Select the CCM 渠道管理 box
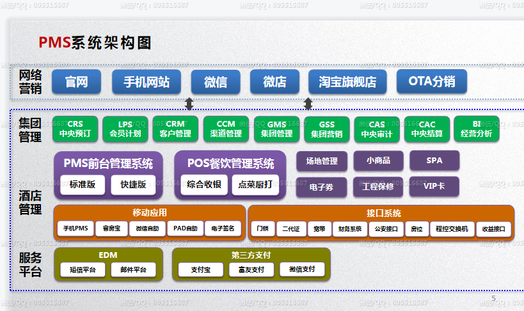Viewport: 524px width, 311px height. [x=226, y=129]
